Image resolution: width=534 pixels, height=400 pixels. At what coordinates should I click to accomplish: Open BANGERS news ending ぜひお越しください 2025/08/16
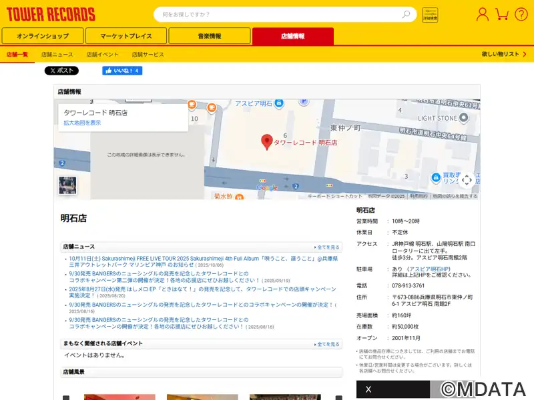pyautogui.click(x=159, y=323)
